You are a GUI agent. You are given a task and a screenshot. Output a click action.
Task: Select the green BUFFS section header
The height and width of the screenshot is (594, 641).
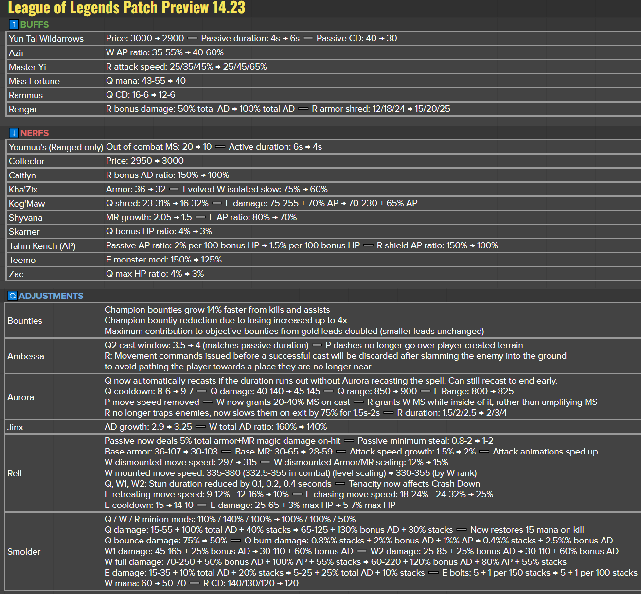click(34, 24)
